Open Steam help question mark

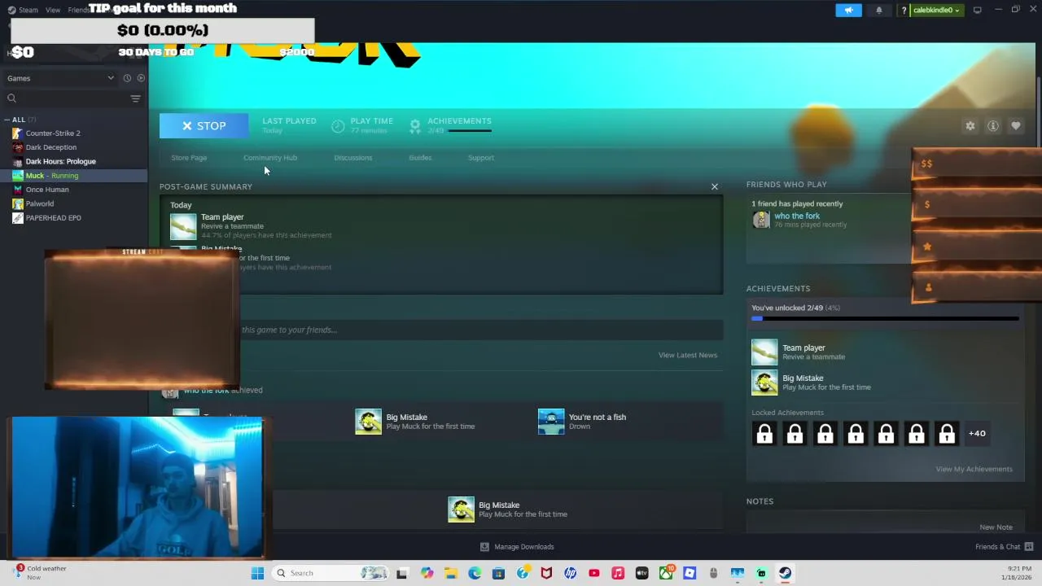click(x=904, y=10)
